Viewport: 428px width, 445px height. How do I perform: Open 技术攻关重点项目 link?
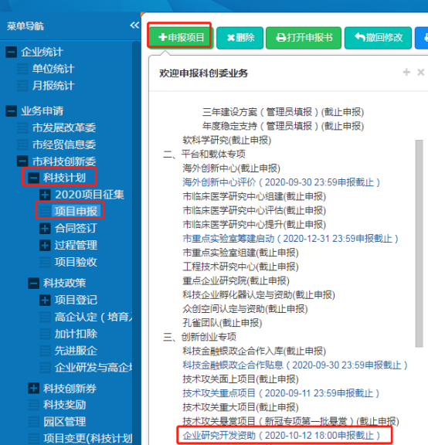tap(280, 393)
